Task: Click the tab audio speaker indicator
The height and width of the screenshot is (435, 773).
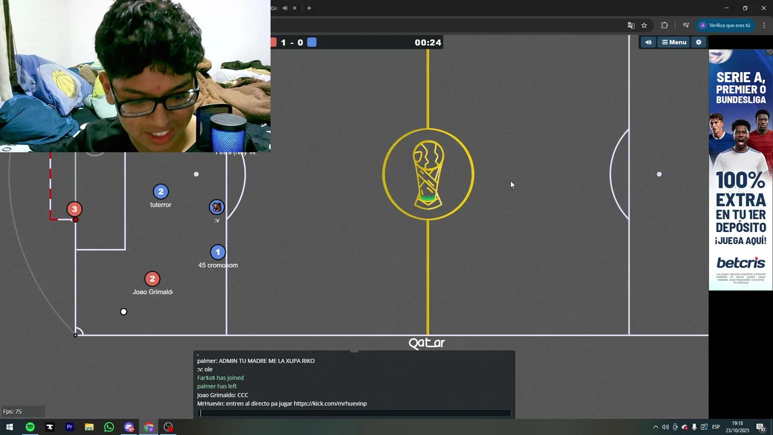Action: 285,8
